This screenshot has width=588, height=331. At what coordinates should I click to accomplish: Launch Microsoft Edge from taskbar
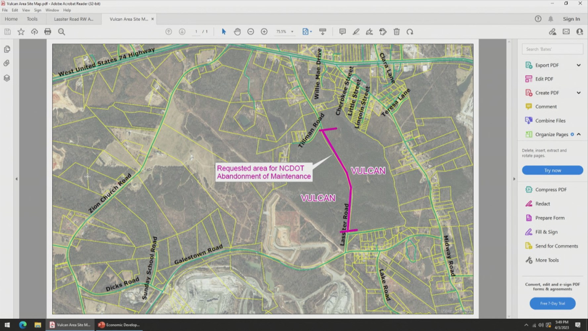[23, 325]
